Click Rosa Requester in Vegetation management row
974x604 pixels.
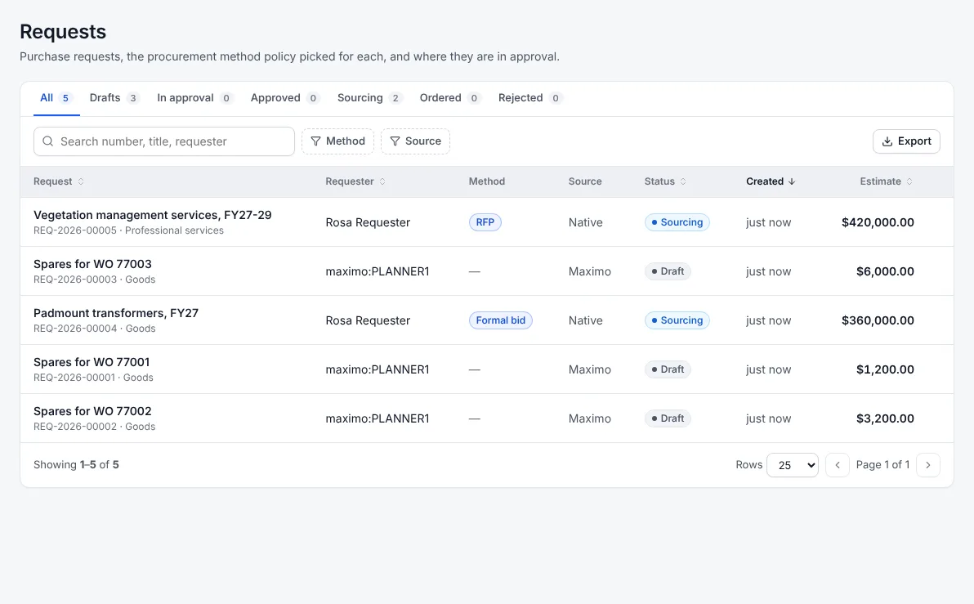[x=368, y=222]
